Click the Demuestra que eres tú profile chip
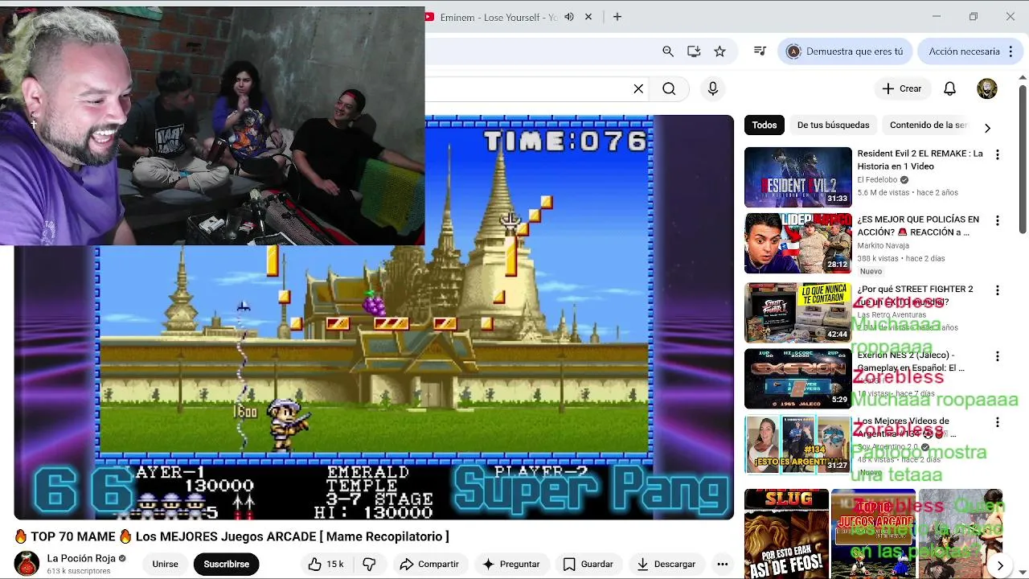The height and width of the screenshot is (579, 1029). point(845,51)
